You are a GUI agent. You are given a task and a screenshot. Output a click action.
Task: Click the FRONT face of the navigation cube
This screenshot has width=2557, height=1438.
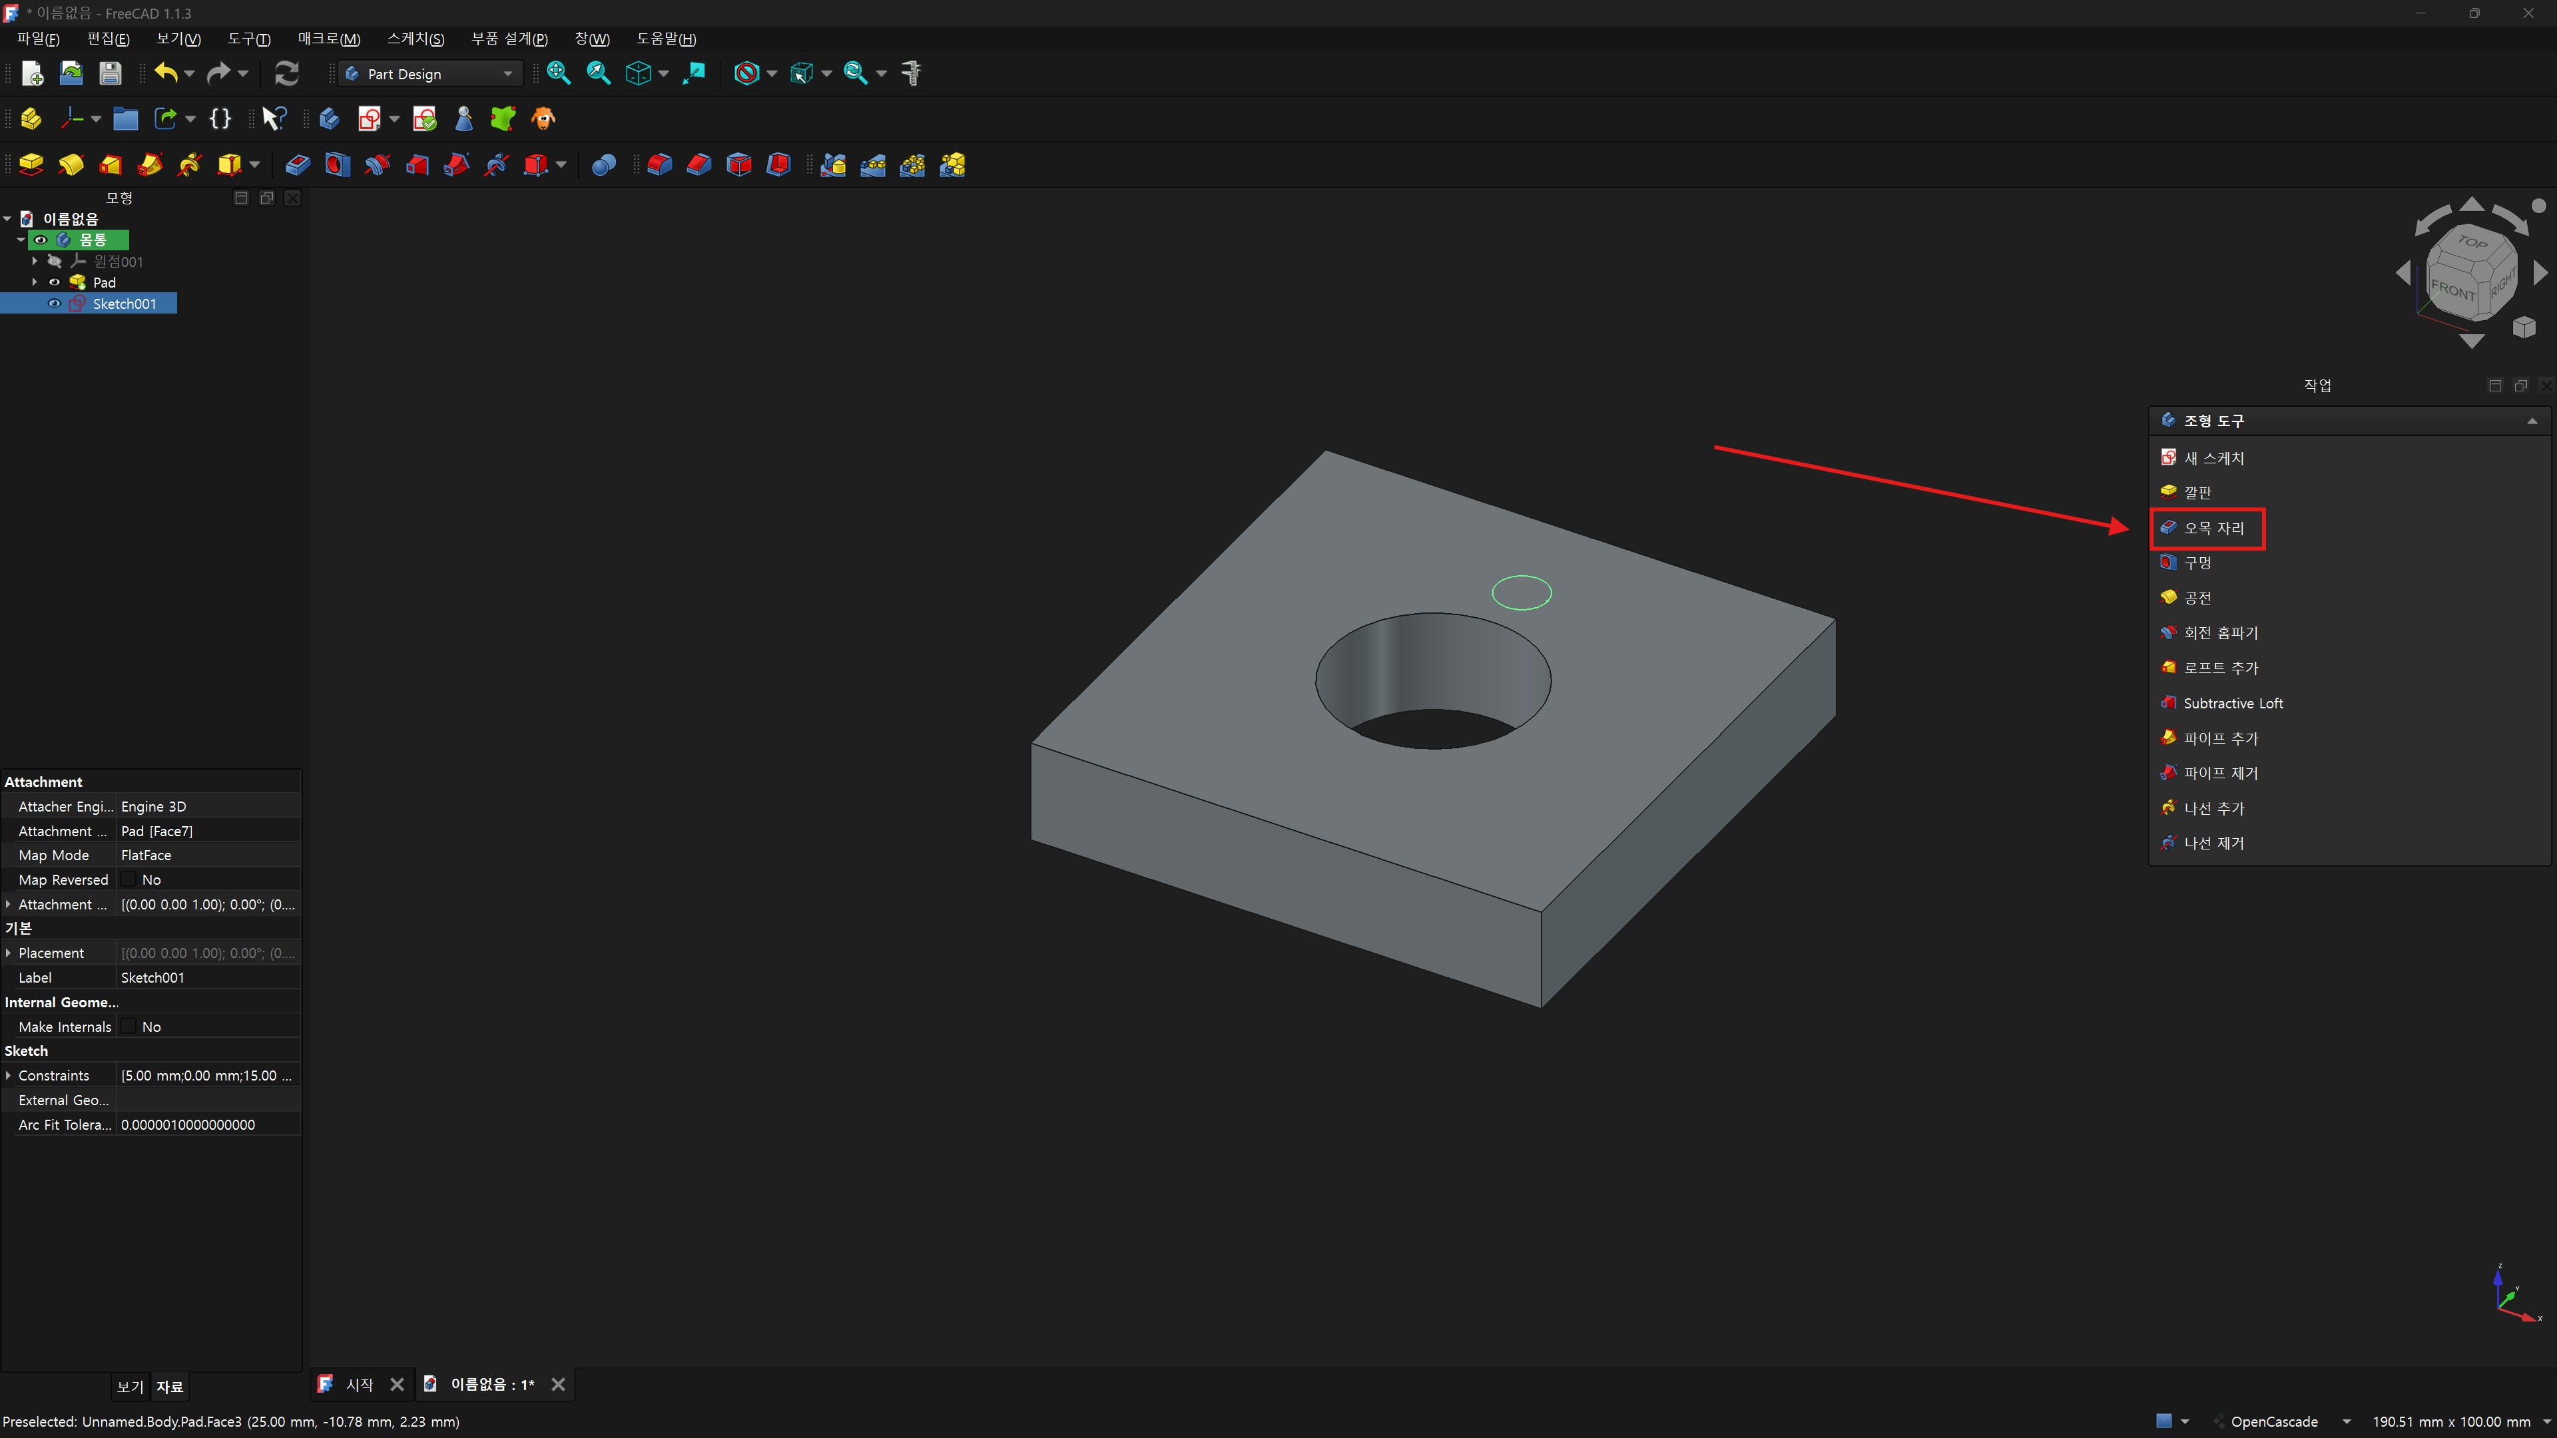tap(2452, 291)
